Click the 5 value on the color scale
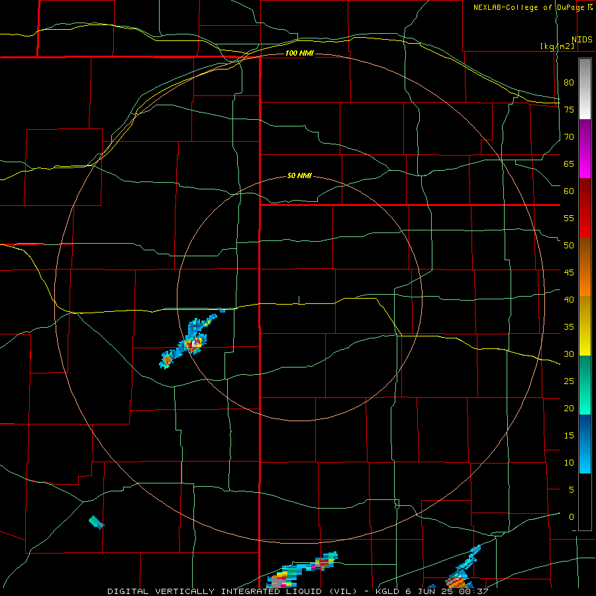 [x=571, y=490]
